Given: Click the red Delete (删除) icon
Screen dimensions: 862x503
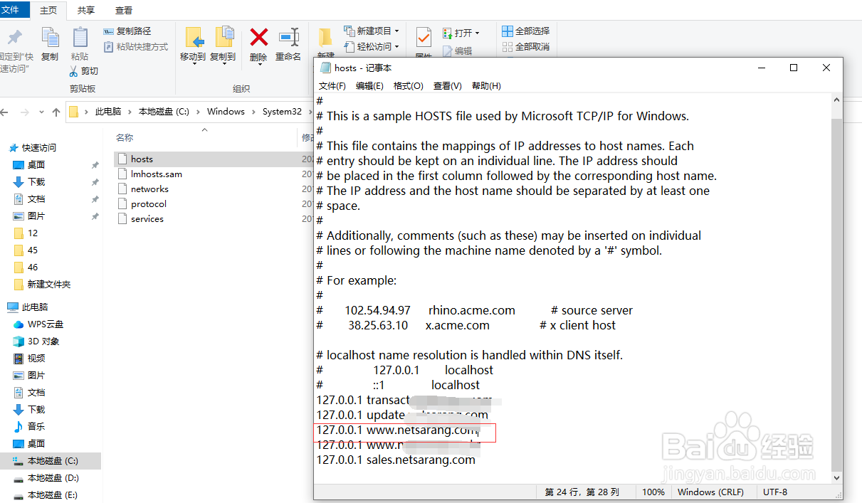Looking at the screenshot, I should [x=258, y=38].
